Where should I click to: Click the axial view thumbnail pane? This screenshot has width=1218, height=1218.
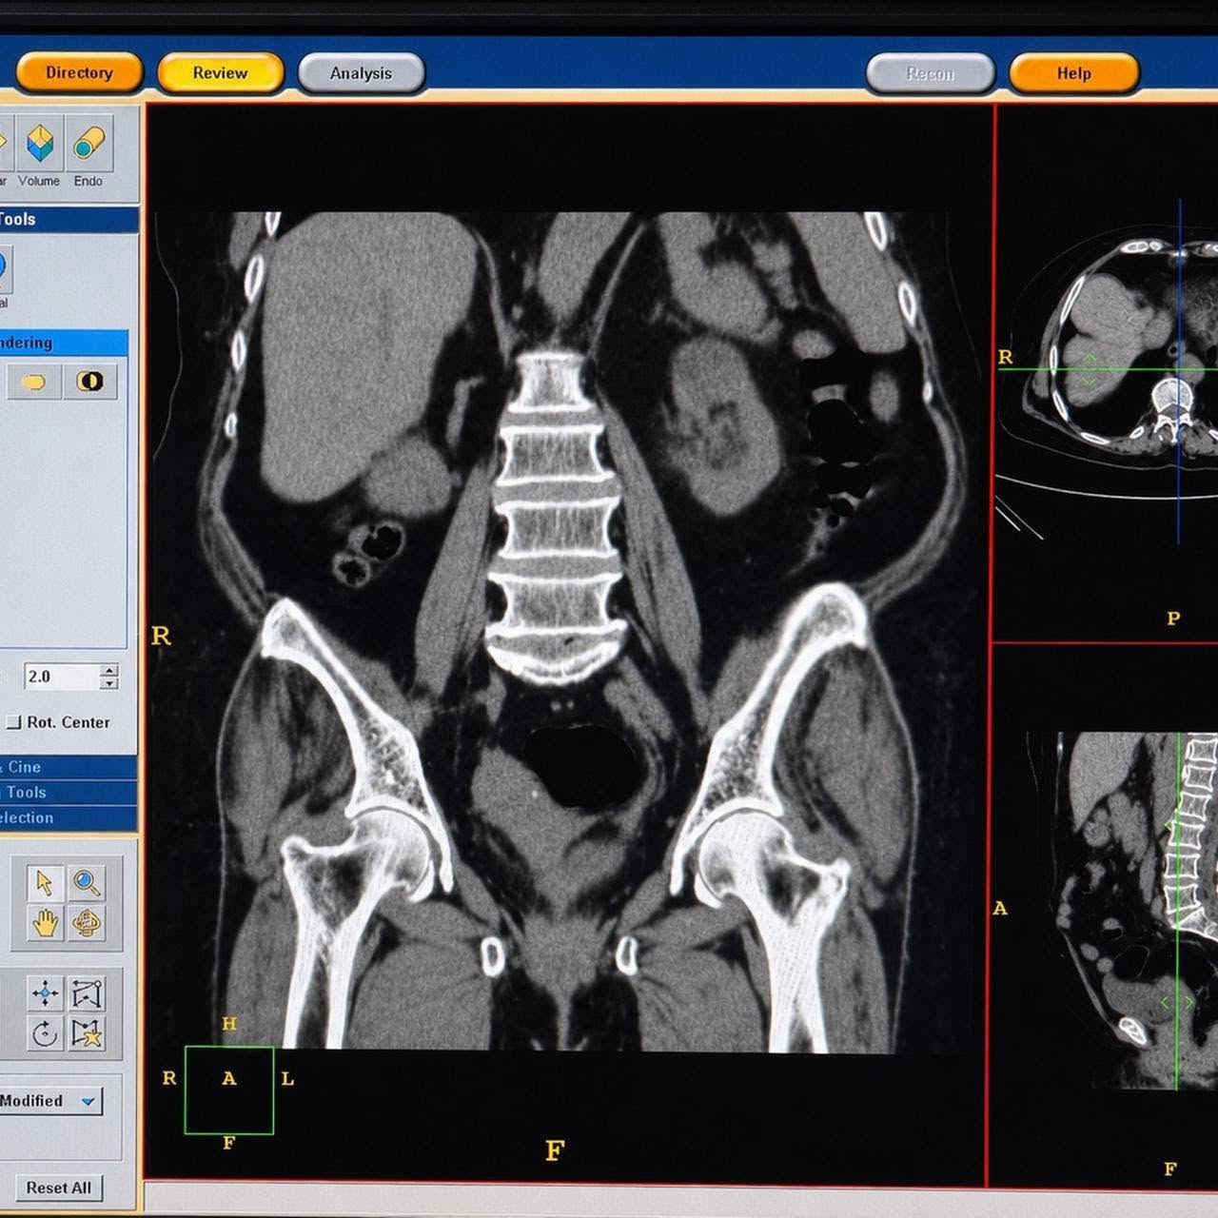[x=1106, y=372]
